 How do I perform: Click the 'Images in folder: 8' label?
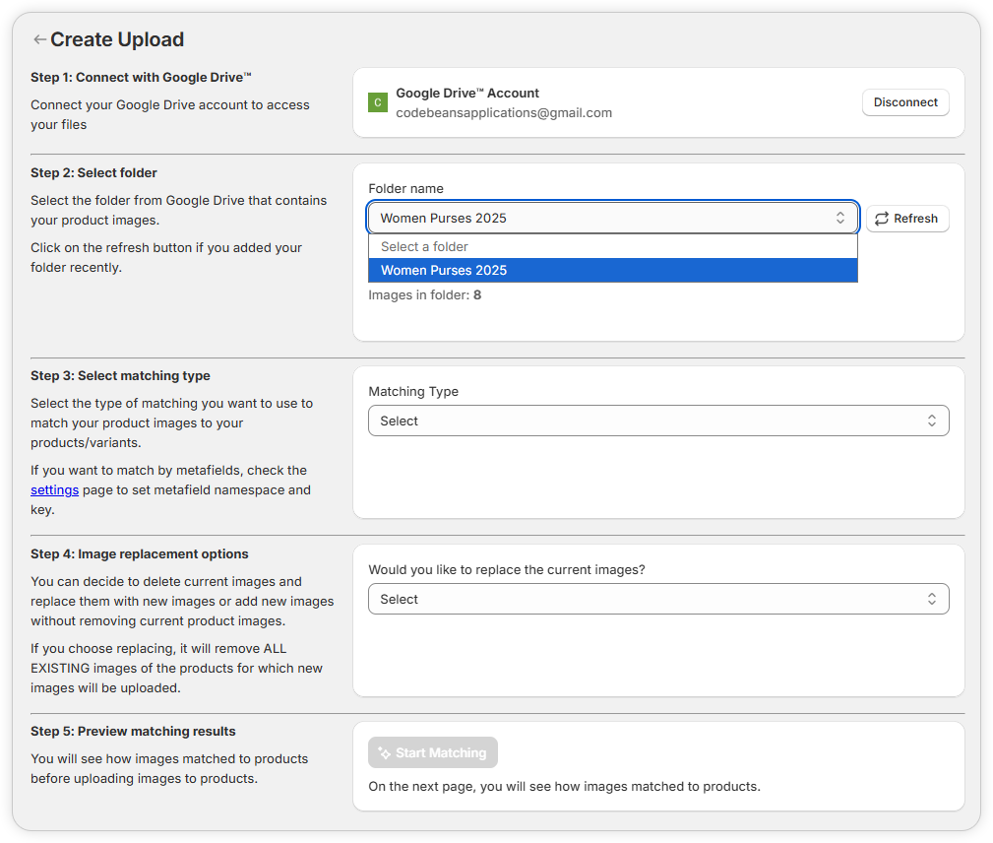pos(424,294)
